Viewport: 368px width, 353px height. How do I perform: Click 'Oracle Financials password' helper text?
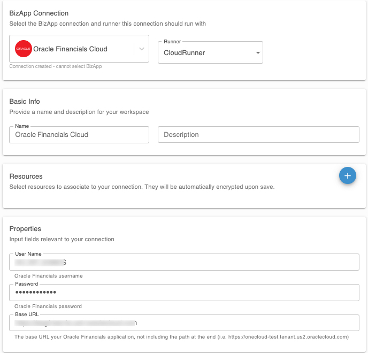click(x=48, y=306)
